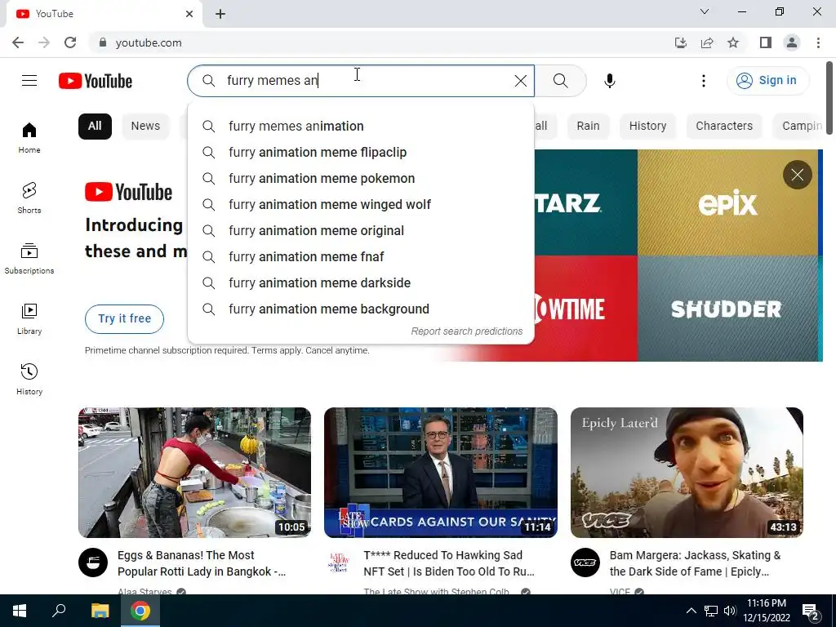
Task: Clear the search box with the X icon
Action: coord(520,81)
